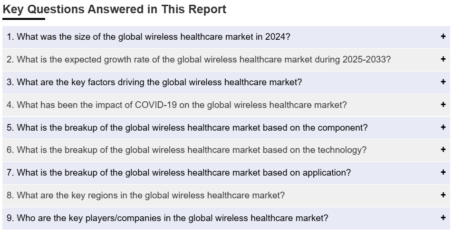Expand breakup based on application row
The image size is (453, 231).
(226, 173)
